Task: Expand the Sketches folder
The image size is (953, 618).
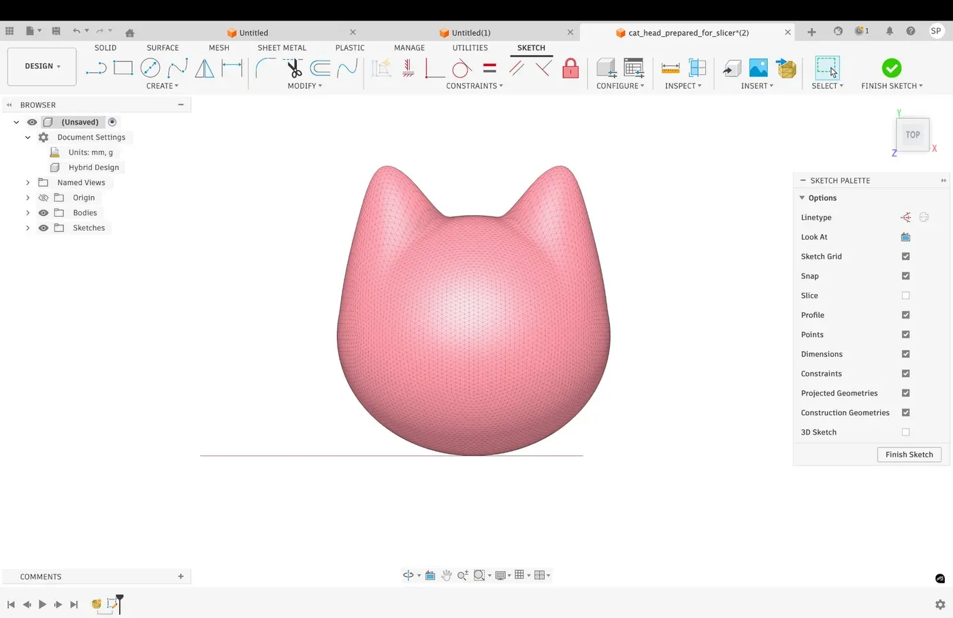Action: click(x=28, y=228)
